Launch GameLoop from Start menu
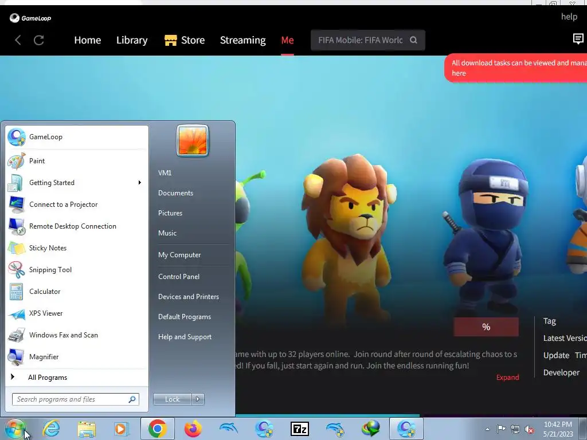Screen dimensions: 587x440 [77, 137]
